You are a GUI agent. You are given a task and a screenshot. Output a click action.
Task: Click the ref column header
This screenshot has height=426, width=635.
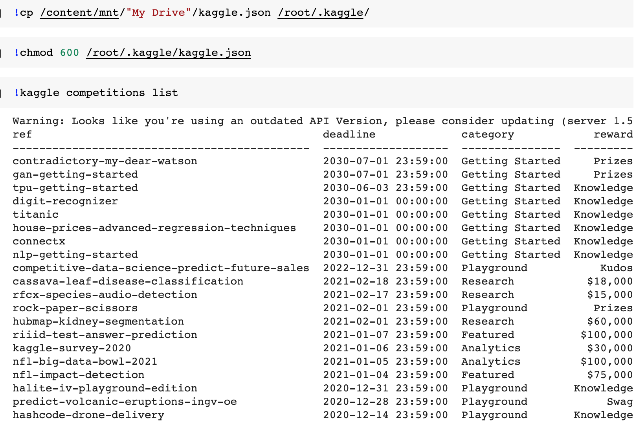coord(22,134)
